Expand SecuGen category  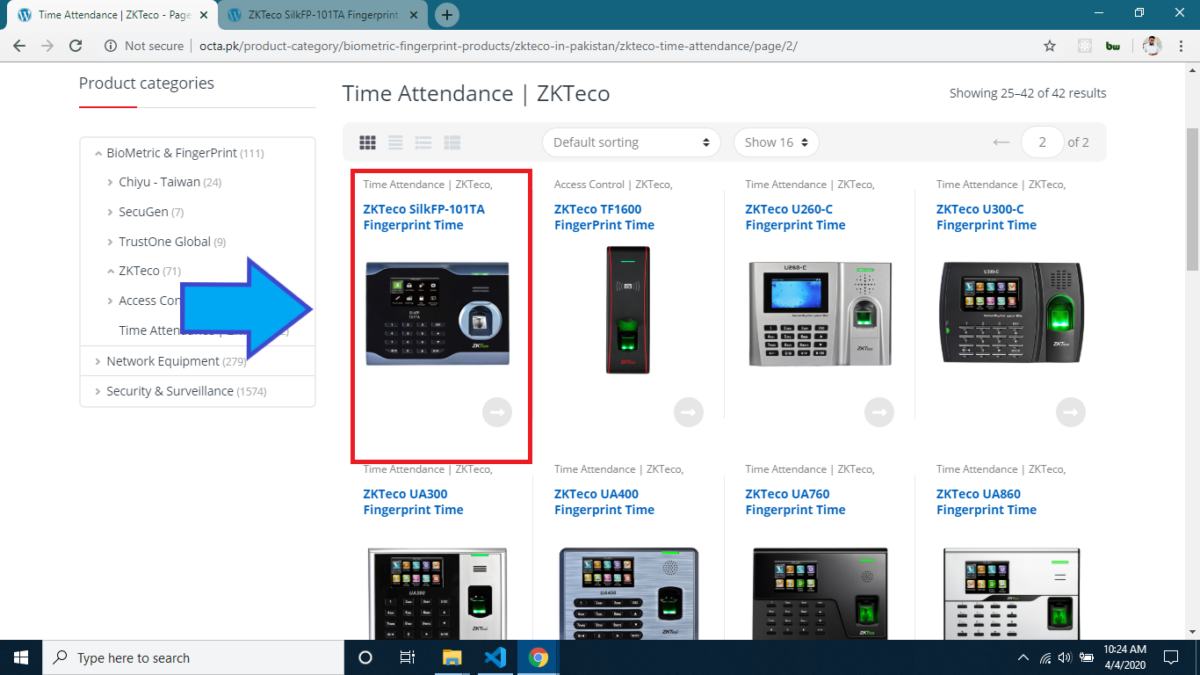point(110,212)
